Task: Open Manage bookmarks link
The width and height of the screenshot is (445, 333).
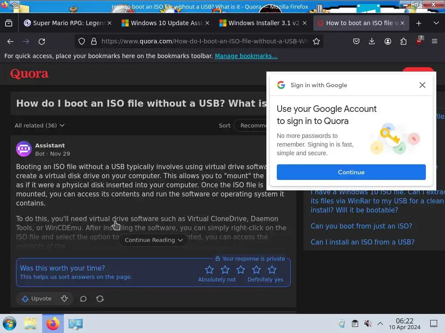Action: (246, 56)
